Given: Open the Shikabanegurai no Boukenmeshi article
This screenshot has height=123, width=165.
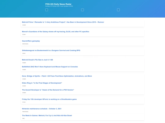Looking at the screenshot, I should click(51, 50).
